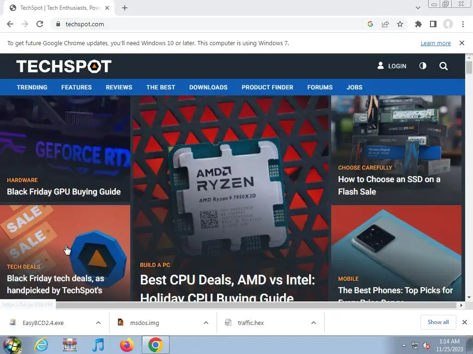Image resolution: width=473 pixels, height=354 pixels.
Task: Open the Chrome profile avatar
Action: tap(448, 24)
